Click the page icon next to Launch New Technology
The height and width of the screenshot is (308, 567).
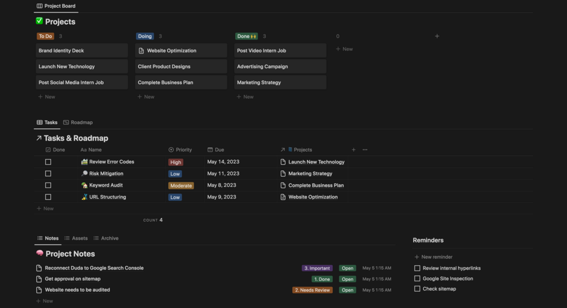[x=283, y=162]
